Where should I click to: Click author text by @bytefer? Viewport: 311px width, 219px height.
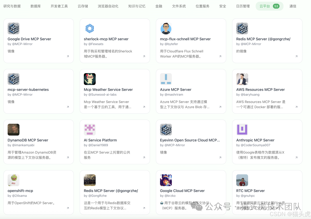[169, 44]
